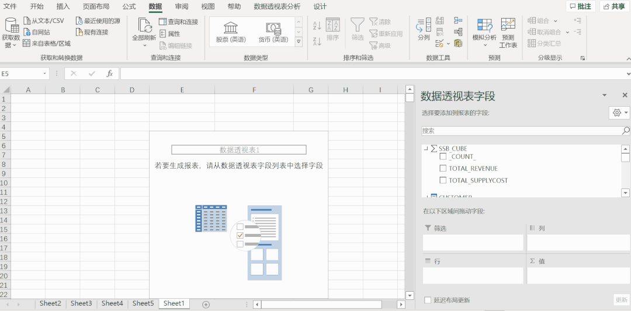This screenshot has width=631, height=311.
Task: Switch to the Design (设计) tab
Action: pyautogui.click(x=320, y=6)
